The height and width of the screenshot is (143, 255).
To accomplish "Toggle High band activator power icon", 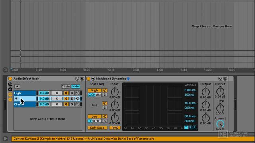I will [104, 90].
